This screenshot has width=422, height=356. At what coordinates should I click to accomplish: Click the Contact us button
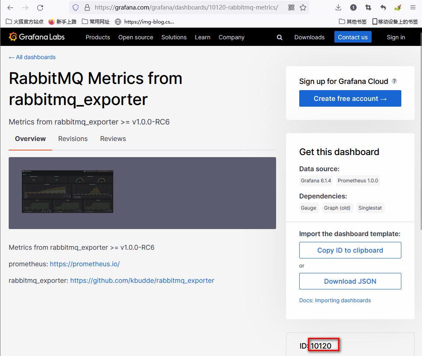(x=353, y=37)
